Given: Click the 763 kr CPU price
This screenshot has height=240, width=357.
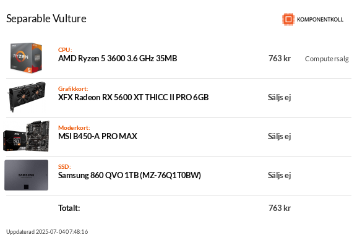Looking at the screenshot, I should click(x=280, y=59).
